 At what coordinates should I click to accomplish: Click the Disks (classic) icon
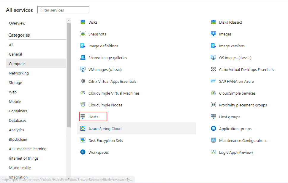coord(213,22)
